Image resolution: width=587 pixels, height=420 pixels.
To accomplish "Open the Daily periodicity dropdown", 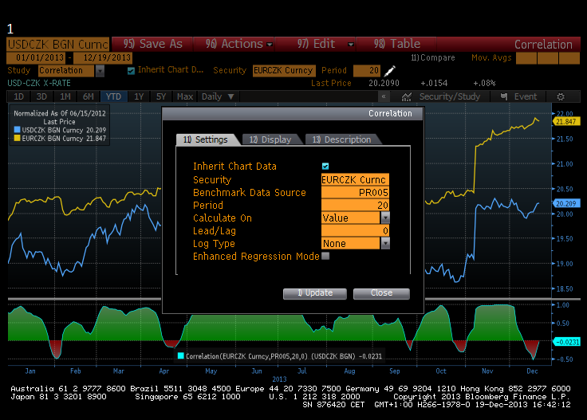I will (x=218, y=96).
